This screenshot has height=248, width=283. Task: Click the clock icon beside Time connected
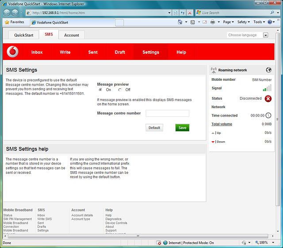(x=268, y=116)
